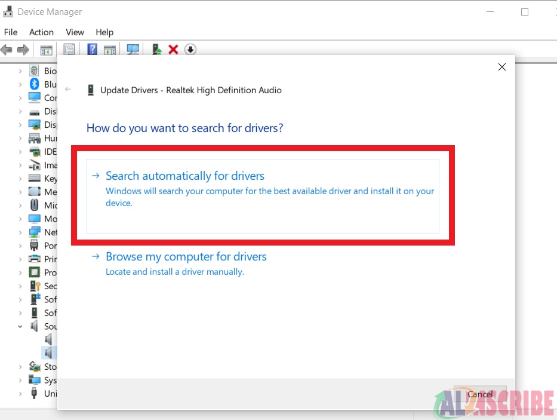Click the Cancel button
557x420 pixels.
[480, 394]
